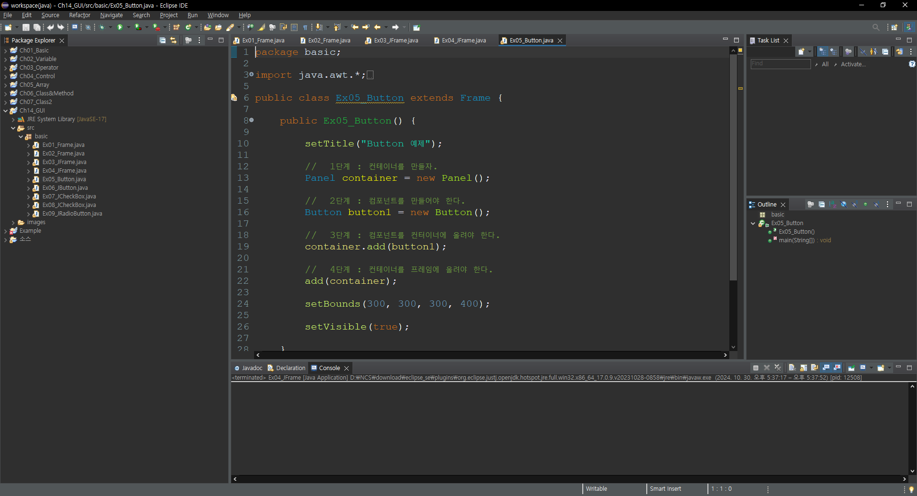Open the Navigate menu
Image resolution: width=917 pixels, height=496 pixels.
[111, 15]
